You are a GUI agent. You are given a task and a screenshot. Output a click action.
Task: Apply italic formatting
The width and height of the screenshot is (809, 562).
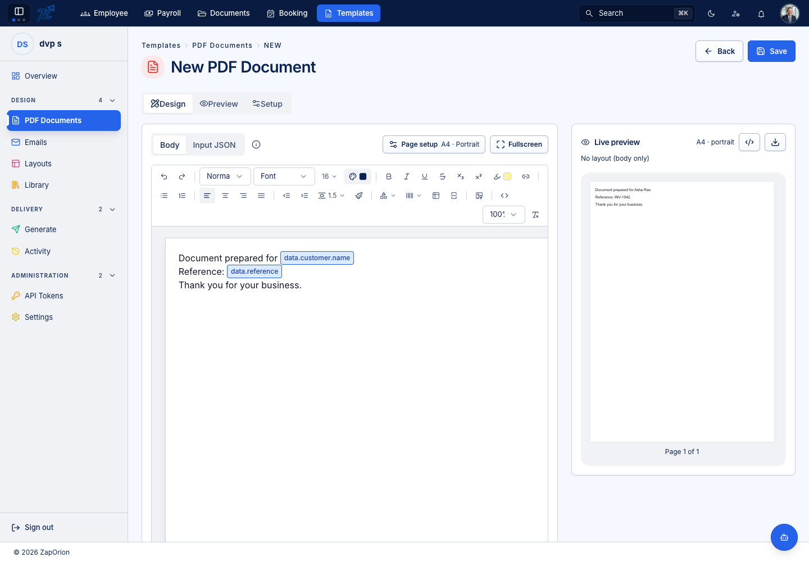tap(407, 176)
